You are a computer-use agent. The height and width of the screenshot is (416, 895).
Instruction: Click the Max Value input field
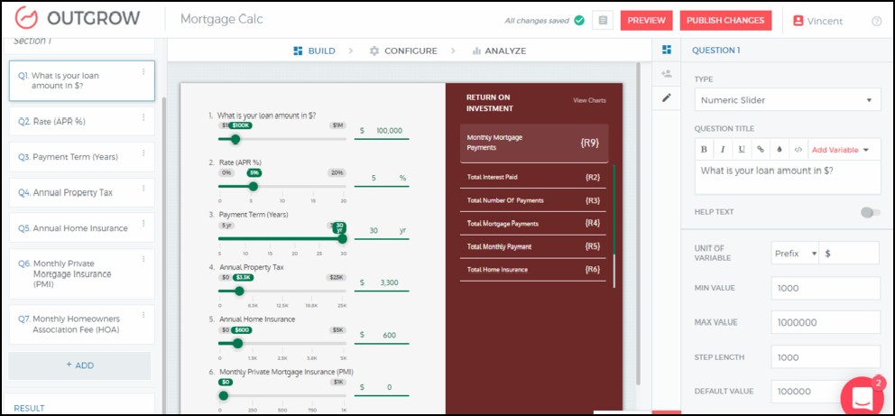point(825,323)
